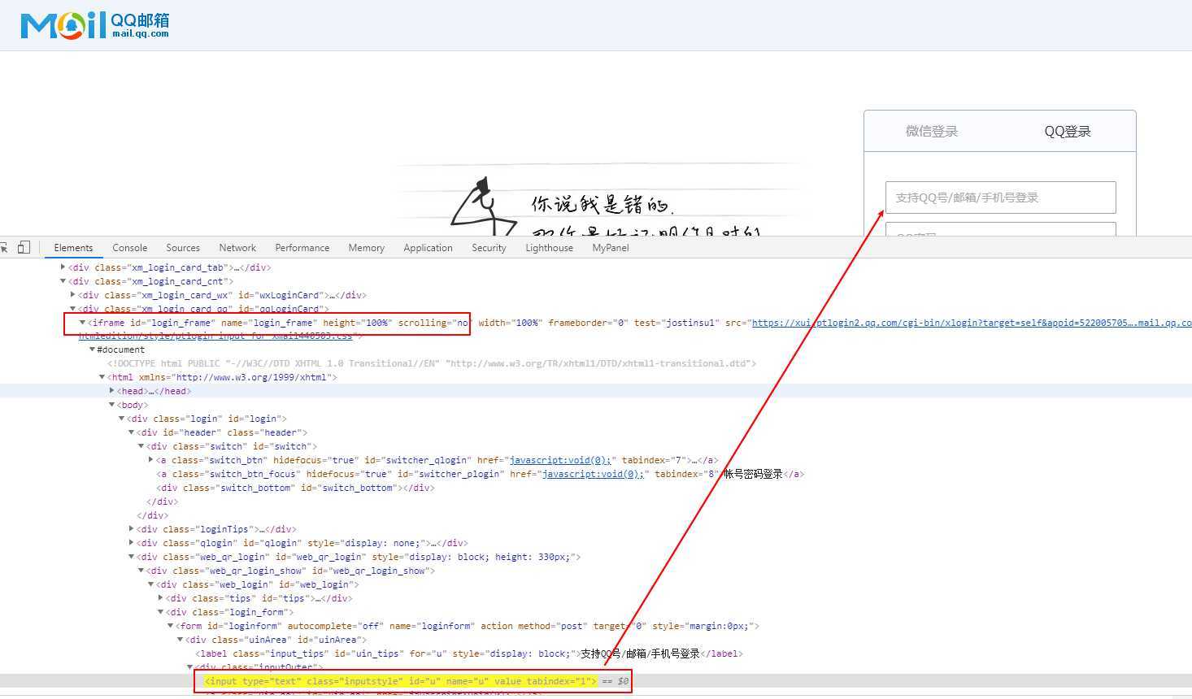Screen dimensions: 1192x699
Task: Collapse the web_login div node
Action: [x=151, y=584]
